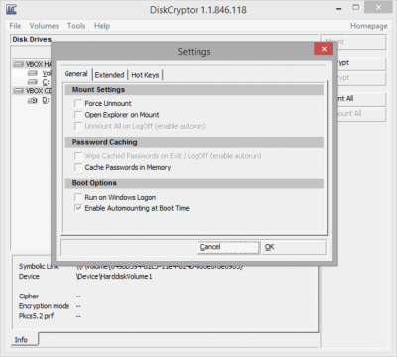
Task: Select the VBOX CD-ROM device icon
Action: [x=19, y=91]
